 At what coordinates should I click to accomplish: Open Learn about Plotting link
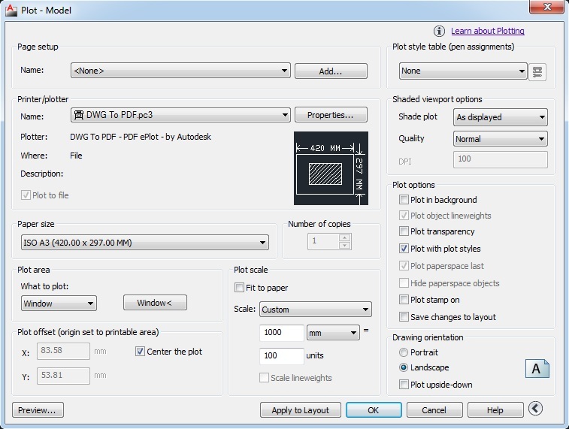488,31
